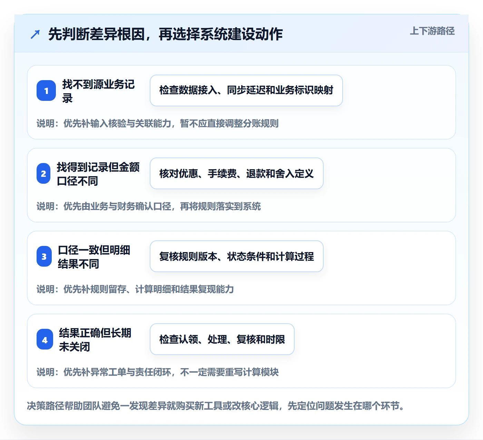Select the 找不到源业务记录 heading

pyautogui.click(x=98, y=91)
